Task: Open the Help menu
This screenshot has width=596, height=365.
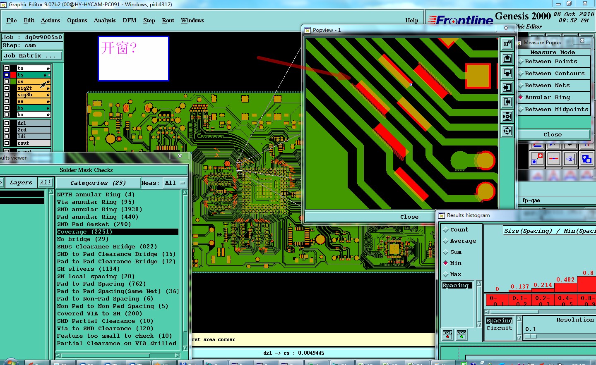Action: (412, 20)
